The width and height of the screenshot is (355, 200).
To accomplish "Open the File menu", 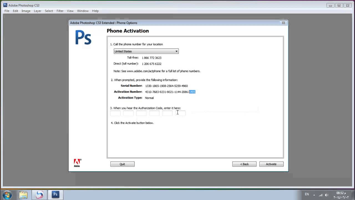I will 7,11.
